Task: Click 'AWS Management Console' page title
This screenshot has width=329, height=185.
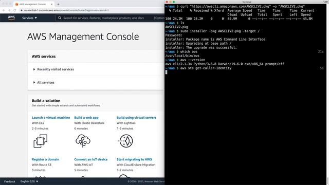Action: (x=83, y=36)
